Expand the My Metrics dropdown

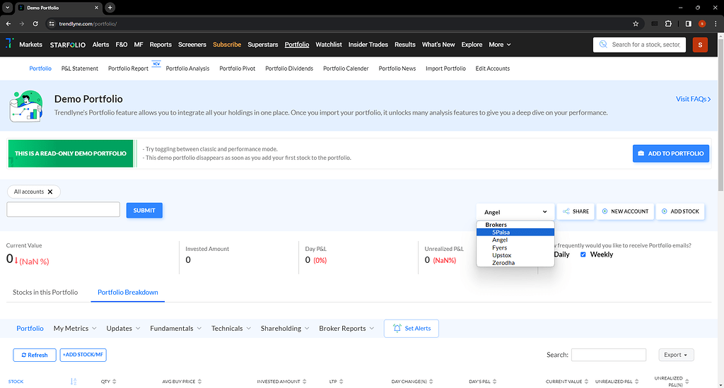[75, 329]
